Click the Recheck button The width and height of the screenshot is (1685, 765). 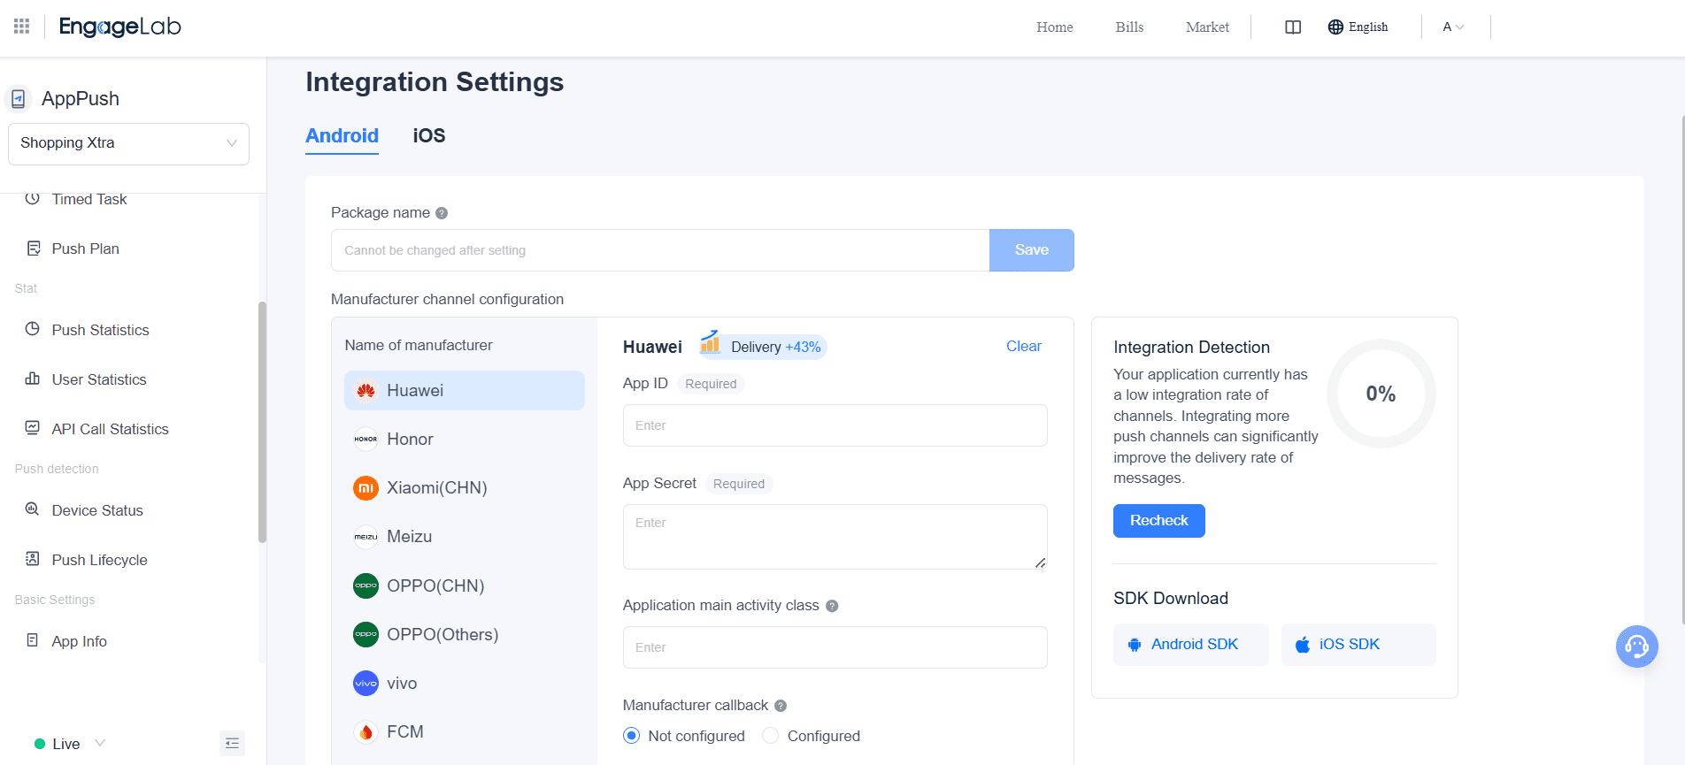click(x=1159, y=521)
